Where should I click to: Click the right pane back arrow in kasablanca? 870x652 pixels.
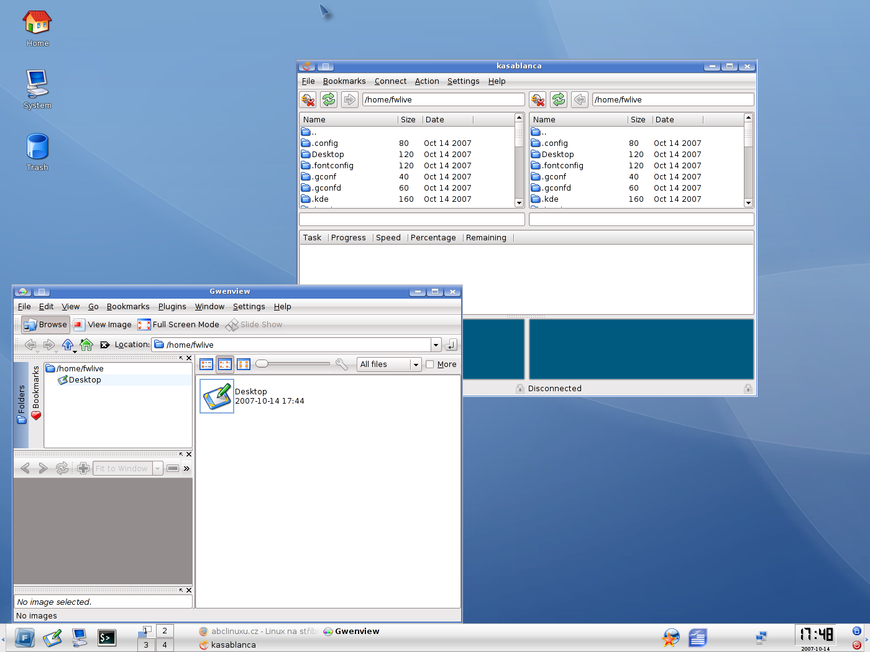580,99
